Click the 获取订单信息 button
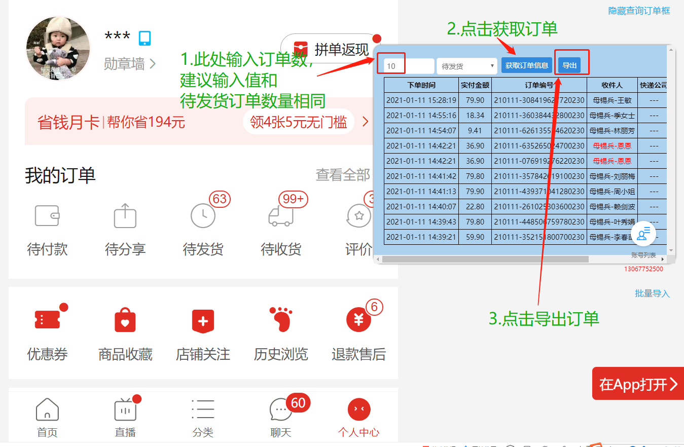This screenshot has width=684, height=447. pos(527,65)
